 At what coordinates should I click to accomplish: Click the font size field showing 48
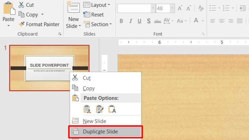point(163,8)
